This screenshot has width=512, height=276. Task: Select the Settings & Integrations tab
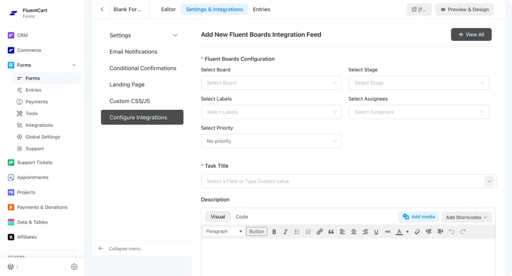click(214, 9)
